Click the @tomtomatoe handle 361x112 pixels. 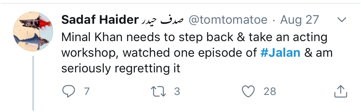click(228, 20)
